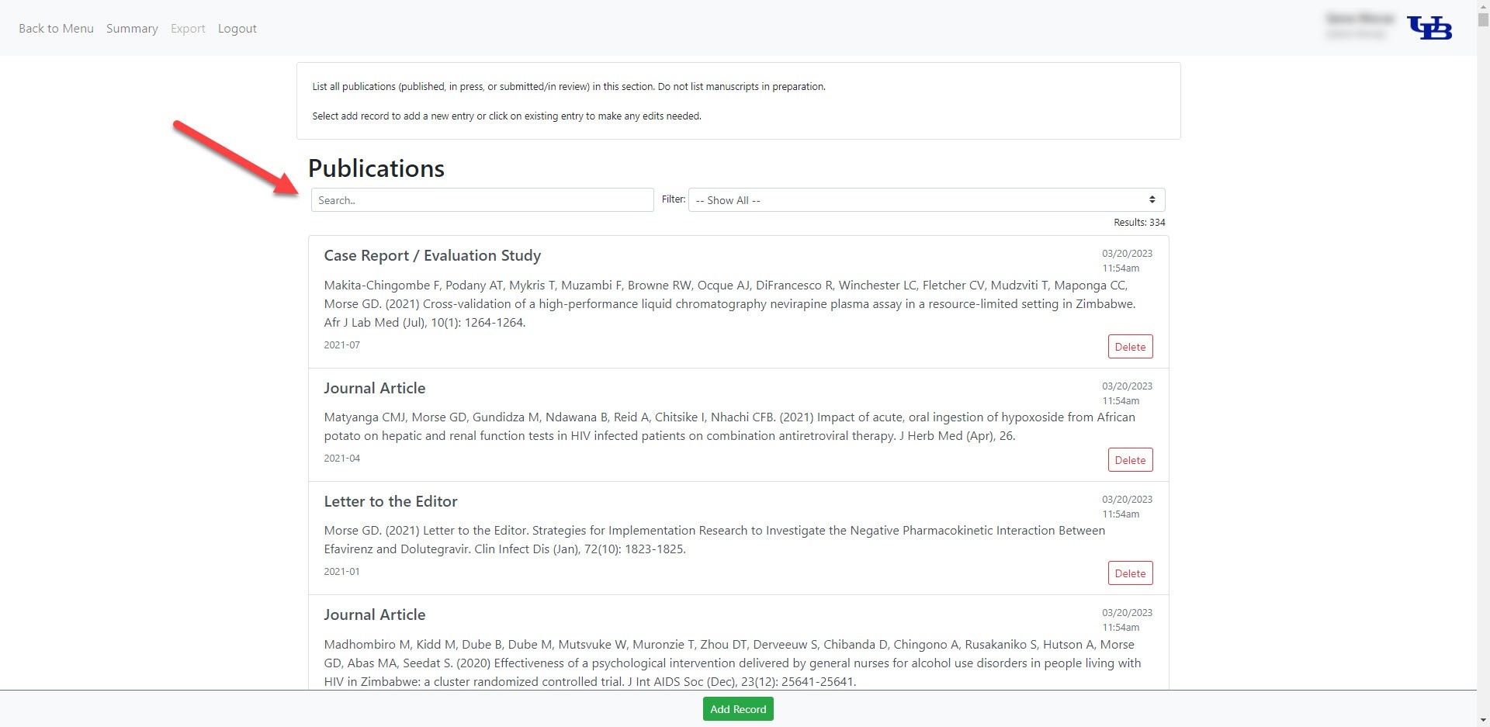Go Back to Menu
This screenshot has width=1490, height=727.
(56, 29)
